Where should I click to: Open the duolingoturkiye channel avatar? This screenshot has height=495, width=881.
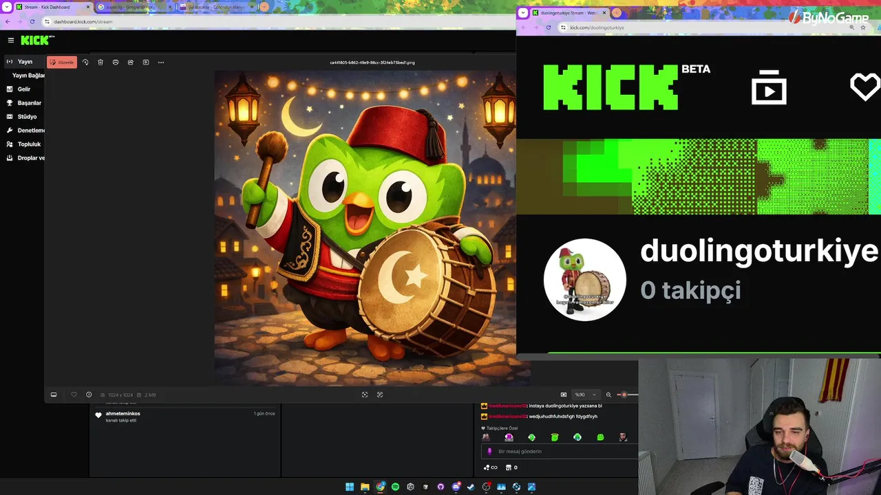point(585,280)
